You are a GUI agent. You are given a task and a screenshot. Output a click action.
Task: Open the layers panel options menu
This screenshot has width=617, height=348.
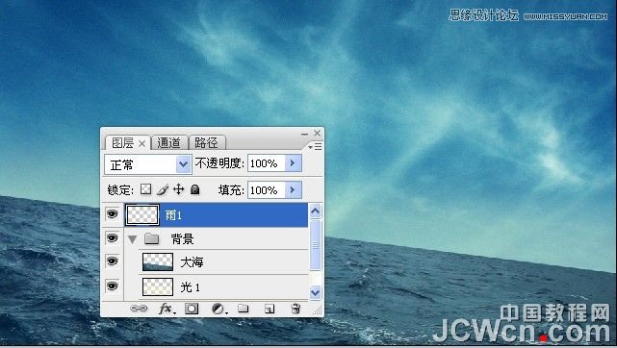(315, 146)
